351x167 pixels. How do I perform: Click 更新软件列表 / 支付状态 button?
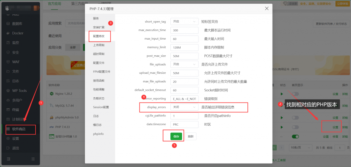331,24
